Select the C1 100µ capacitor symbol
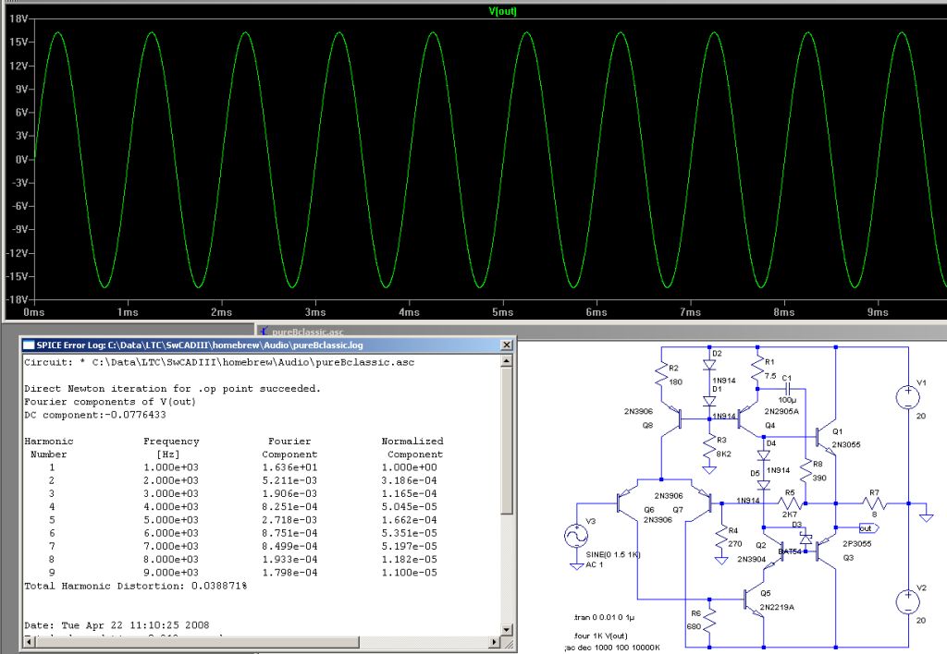This screenshot has width=947, height=654. 787,390
